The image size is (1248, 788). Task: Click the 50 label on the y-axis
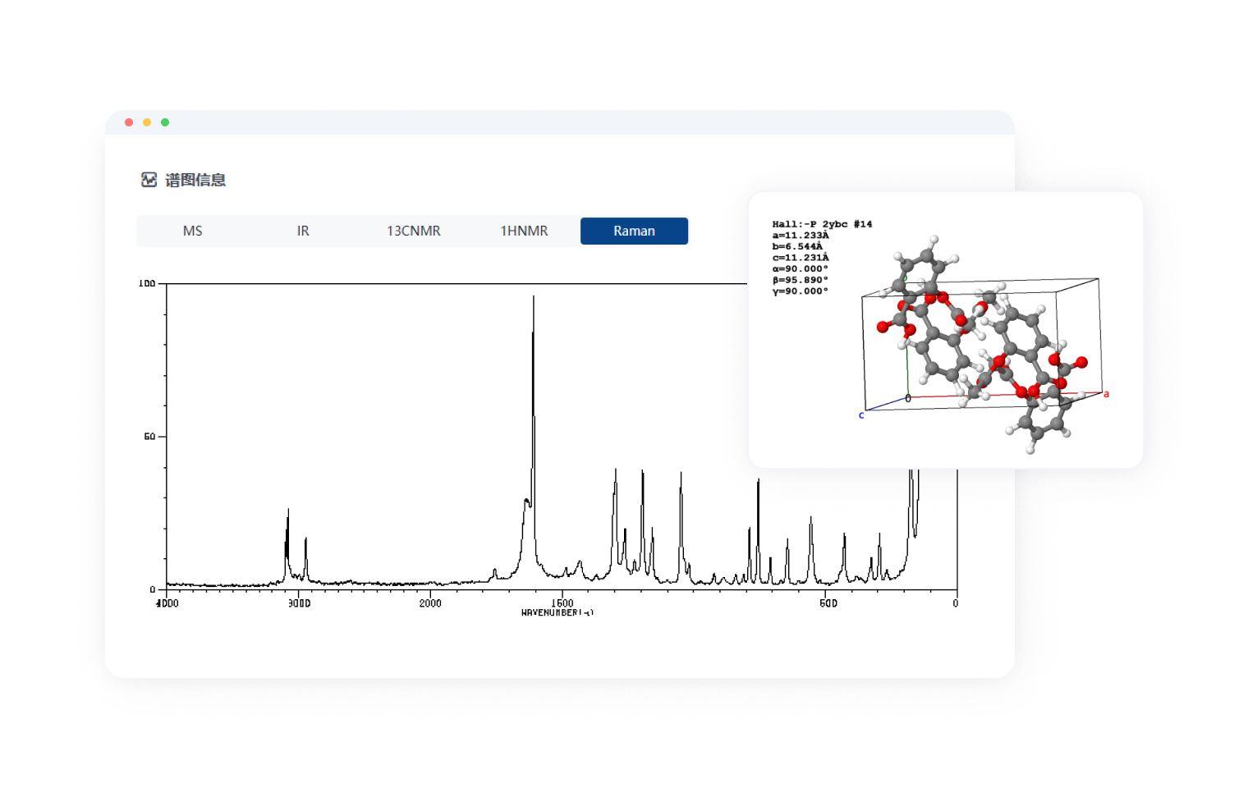149,437
